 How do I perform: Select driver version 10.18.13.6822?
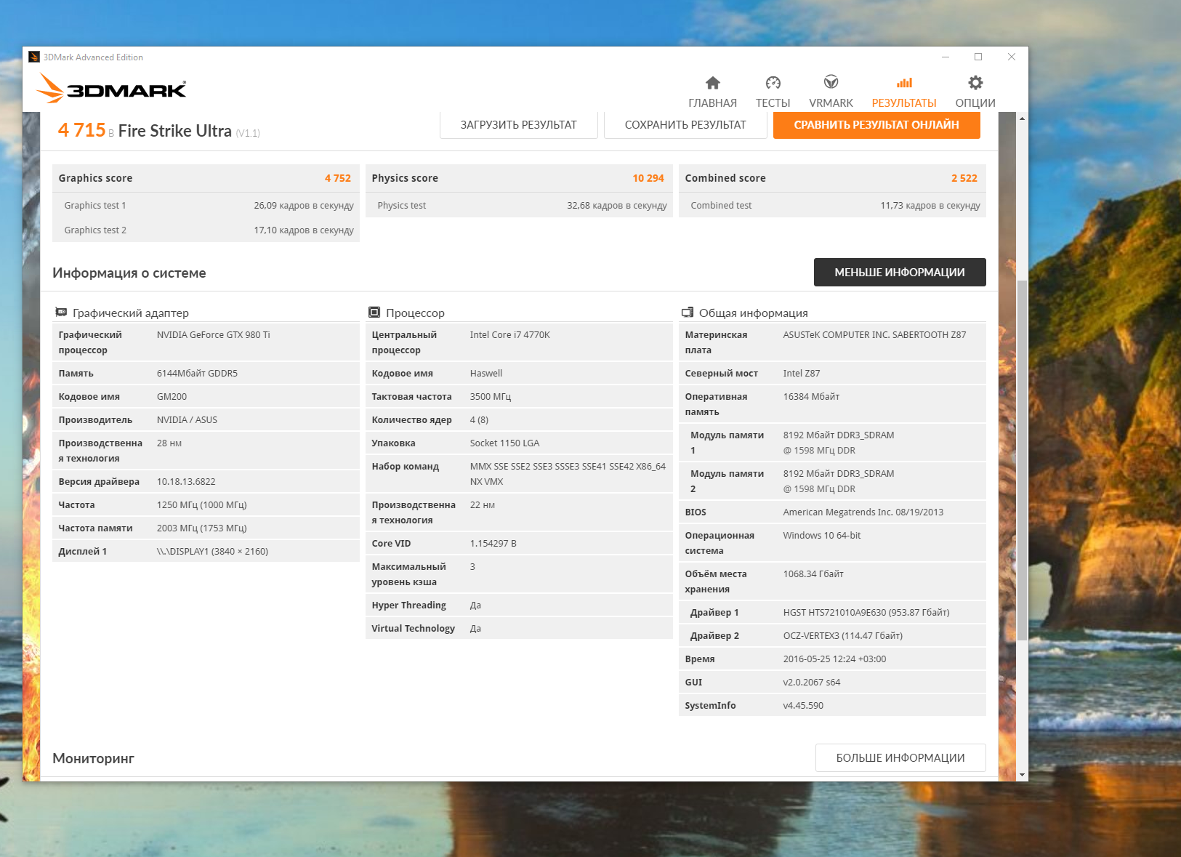point(186,482)
